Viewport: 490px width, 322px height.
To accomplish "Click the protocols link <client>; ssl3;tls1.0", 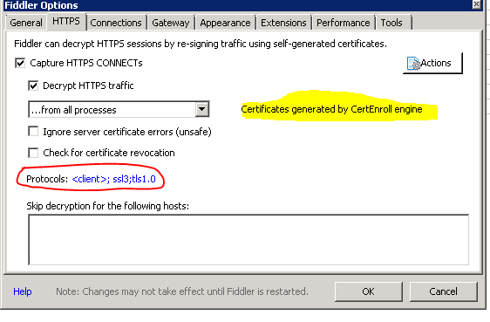I will click(113, 179).
